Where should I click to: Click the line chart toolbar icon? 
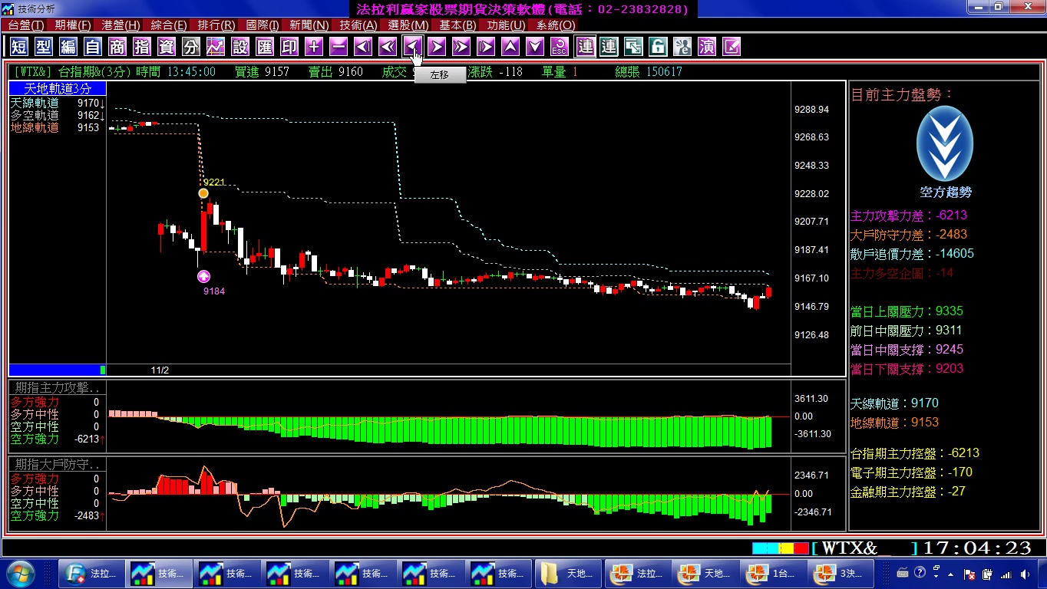tap(216, 47)
